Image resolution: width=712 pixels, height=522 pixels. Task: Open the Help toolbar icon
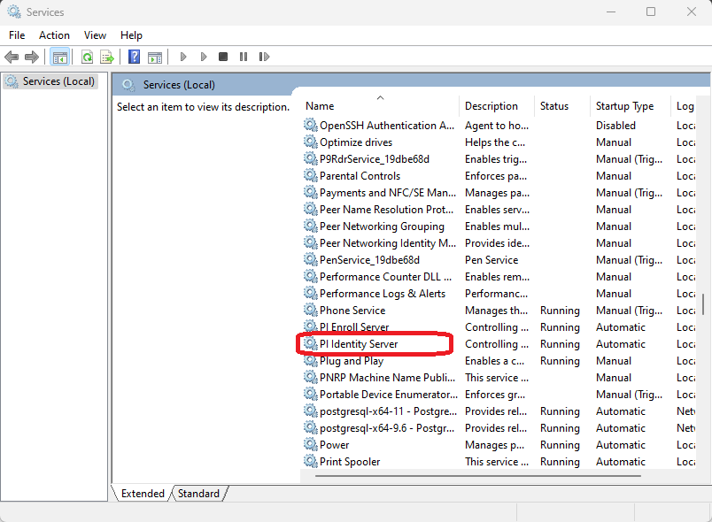[135, 57]
